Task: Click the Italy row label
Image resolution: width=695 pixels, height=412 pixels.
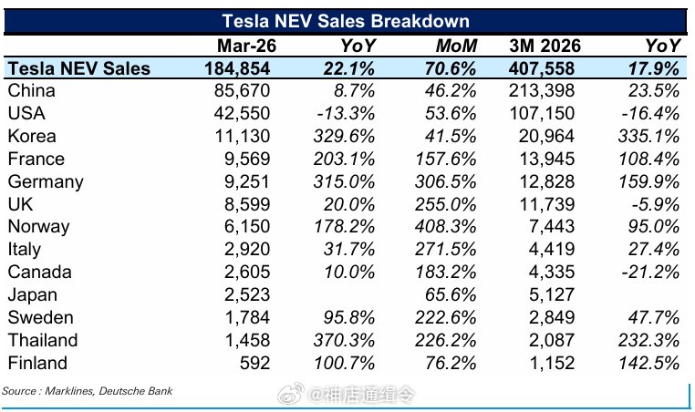Action: 25,250
